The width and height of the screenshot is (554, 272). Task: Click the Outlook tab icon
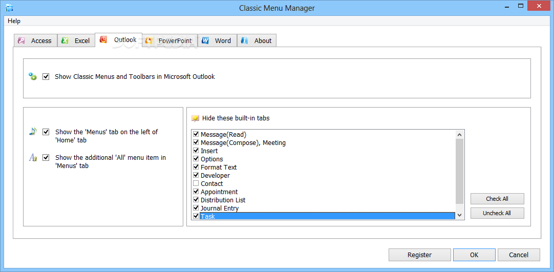[x=103, y=39]
